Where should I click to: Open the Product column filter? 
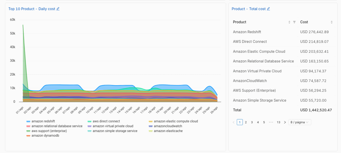coord(294,22)
